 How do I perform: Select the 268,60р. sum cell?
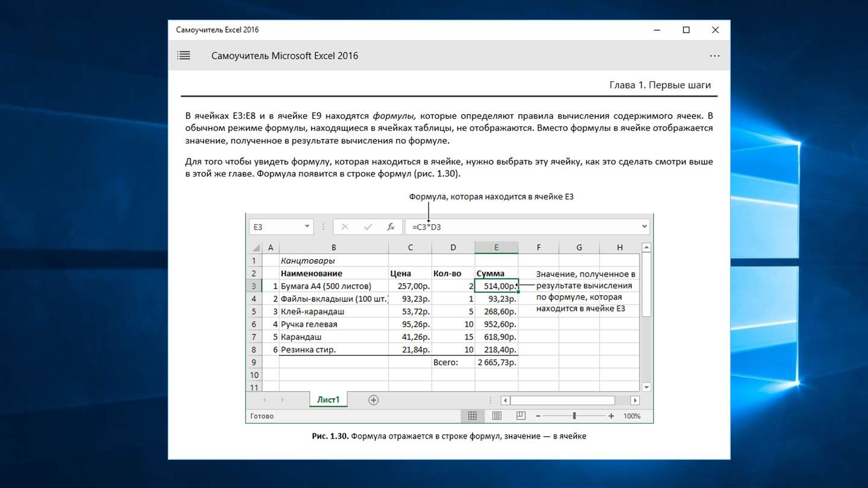pyautogui.click(x=496, y=311)
